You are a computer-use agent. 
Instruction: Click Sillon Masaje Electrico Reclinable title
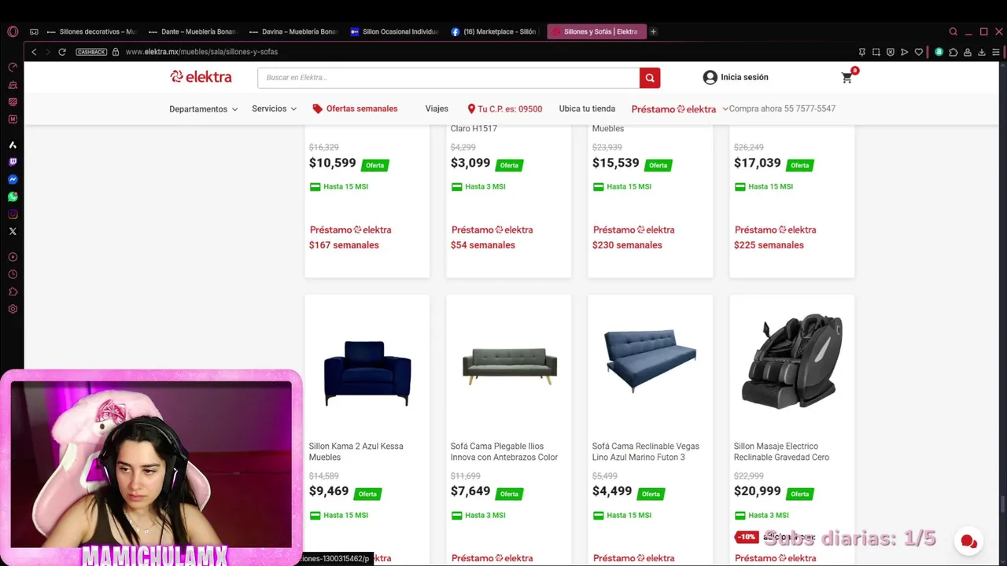pyautogui.click(x=781, y=451)
